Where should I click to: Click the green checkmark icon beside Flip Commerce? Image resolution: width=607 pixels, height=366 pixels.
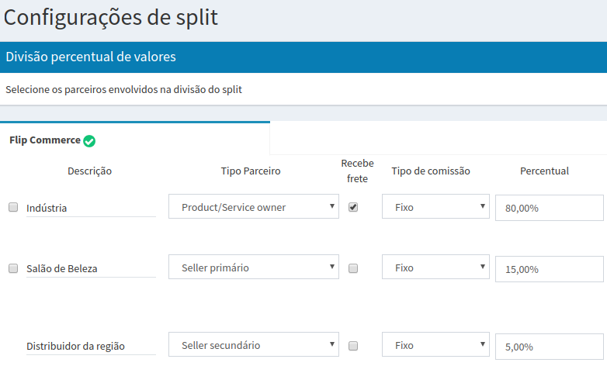(89, 141)
